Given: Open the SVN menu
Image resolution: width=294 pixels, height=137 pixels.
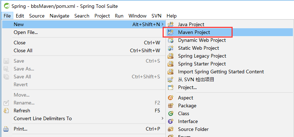Looking at the screenshot, I should pyautogui.click(x=157, y=16).
